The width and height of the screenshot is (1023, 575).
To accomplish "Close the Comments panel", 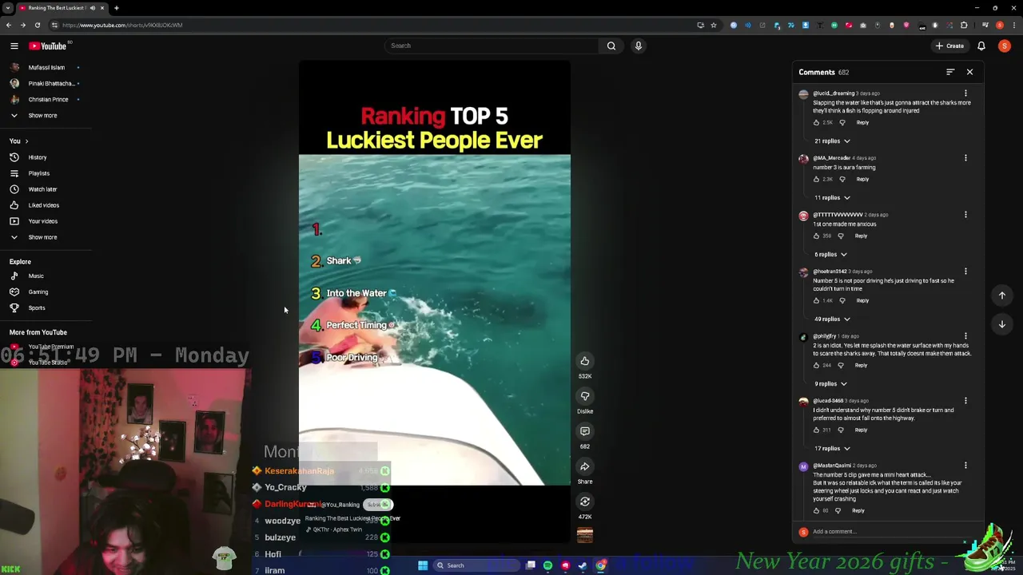I will (970, 72).
